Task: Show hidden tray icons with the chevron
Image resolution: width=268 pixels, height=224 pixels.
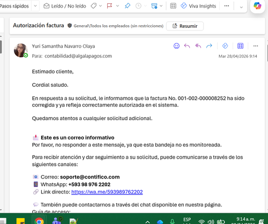Action: coord(147,222)
